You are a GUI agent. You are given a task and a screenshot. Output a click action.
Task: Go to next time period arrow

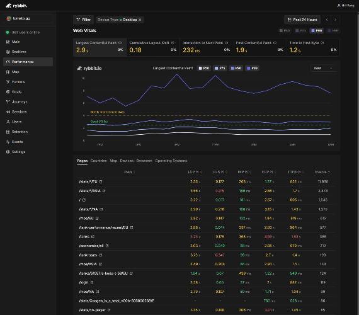coord(336,20)
